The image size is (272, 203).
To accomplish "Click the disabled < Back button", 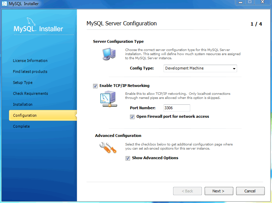I will click(x=187, y=191).
